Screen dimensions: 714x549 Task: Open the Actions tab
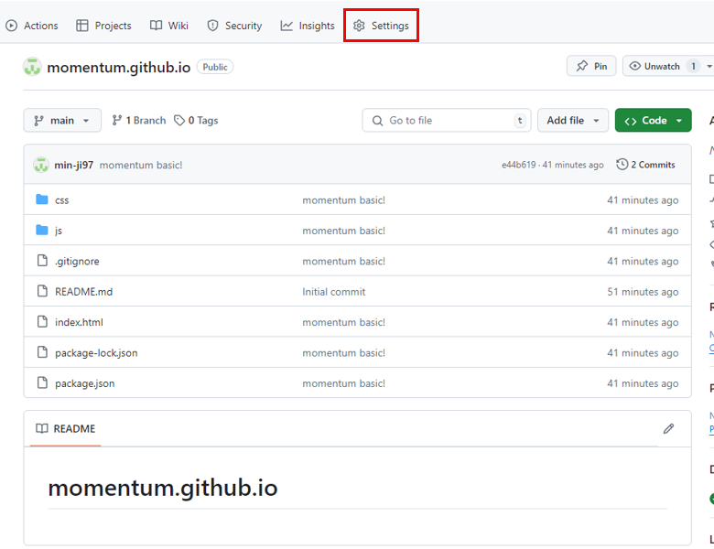pyautogui.click(x=32, y=26)
